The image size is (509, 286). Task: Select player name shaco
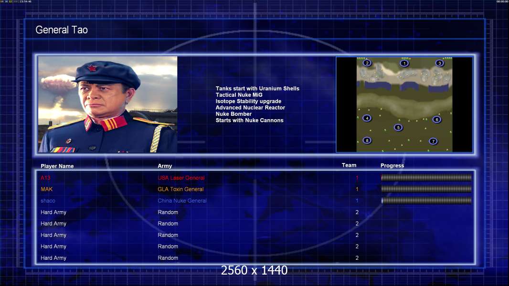[48, 201]
